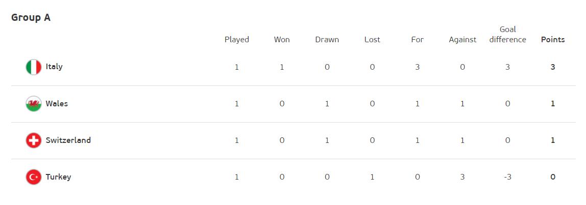Click the Italy flag icon
Screen dimensions: 586x205
coord(34,67)
